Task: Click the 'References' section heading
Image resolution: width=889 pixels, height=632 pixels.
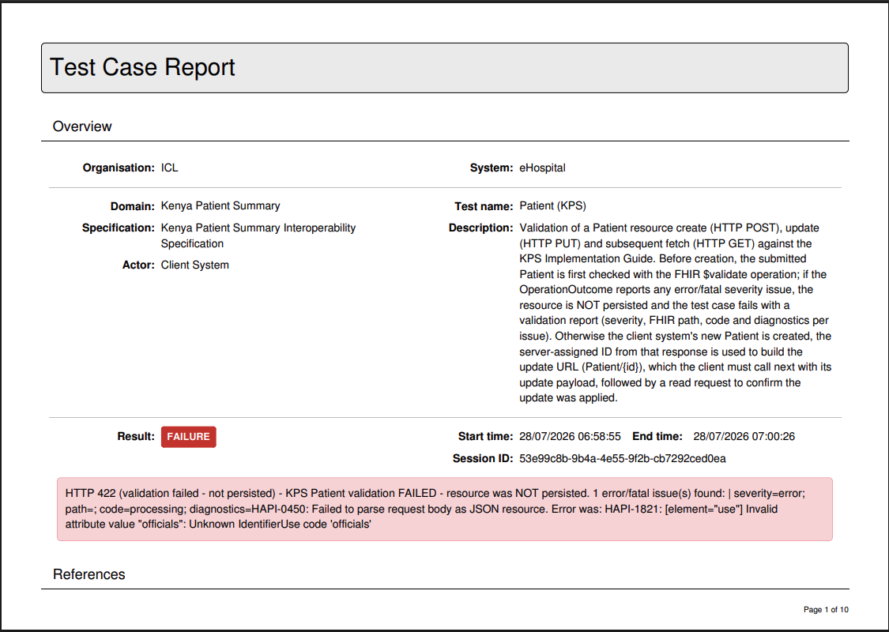Action: (89, 574)
